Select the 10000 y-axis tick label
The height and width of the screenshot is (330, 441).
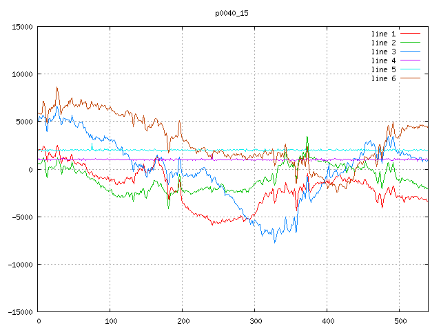tap(22, 74)
